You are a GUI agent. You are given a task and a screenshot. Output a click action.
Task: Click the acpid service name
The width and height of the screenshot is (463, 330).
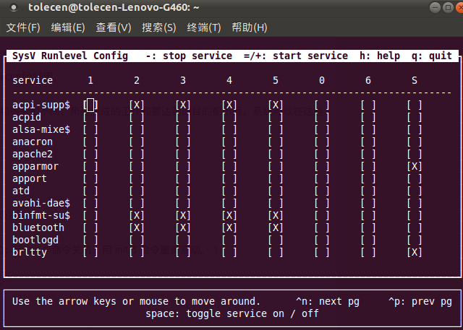(x=27, y=118)
